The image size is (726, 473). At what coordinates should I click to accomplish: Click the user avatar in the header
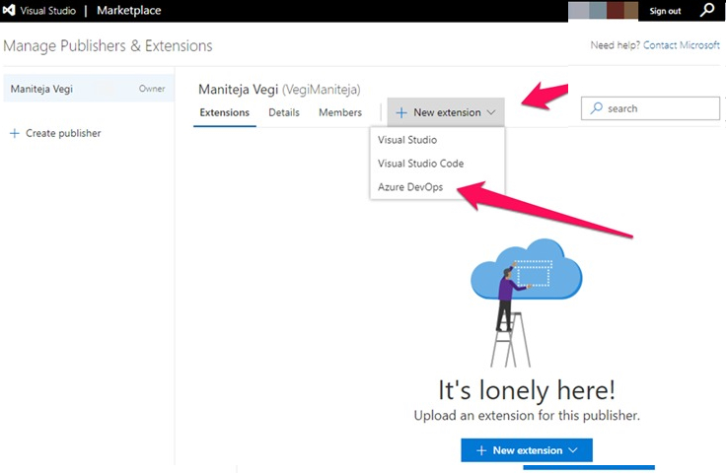point(603,11)
